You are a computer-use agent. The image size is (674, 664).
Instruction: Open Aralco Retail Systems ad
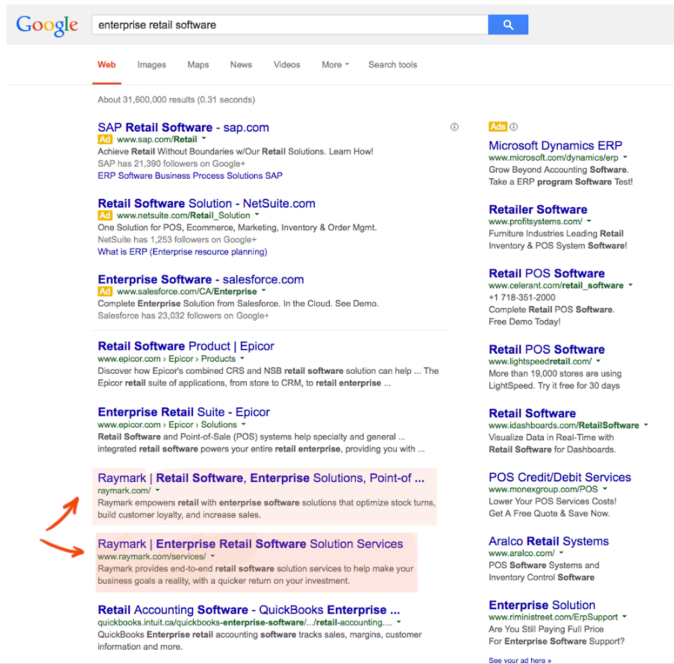tap(548, 541)
